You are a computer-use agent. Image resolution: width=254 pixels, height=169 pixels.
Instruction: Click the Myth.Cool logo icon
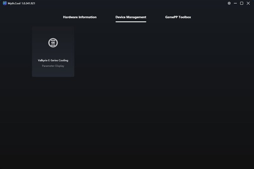(5, 3)
